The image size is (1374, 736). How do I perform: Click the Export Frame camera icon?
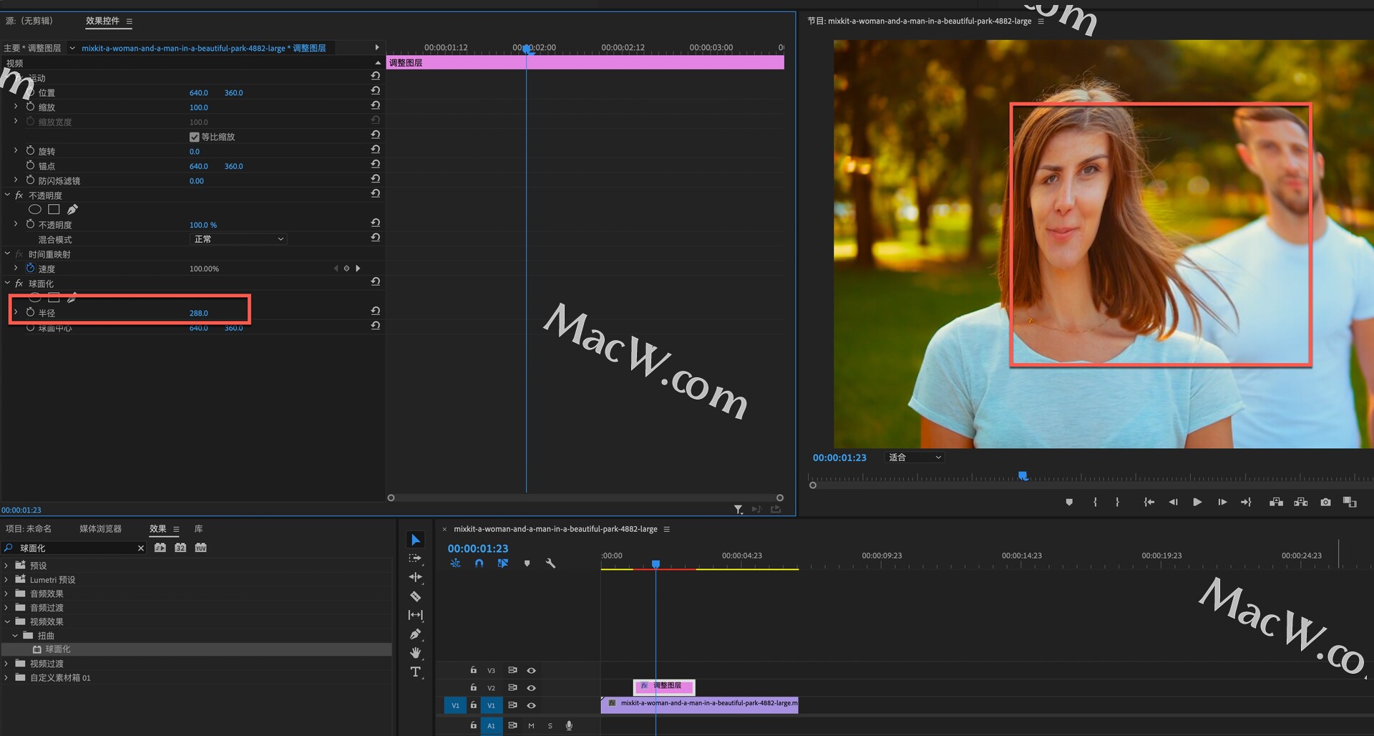pos(1325,503)
